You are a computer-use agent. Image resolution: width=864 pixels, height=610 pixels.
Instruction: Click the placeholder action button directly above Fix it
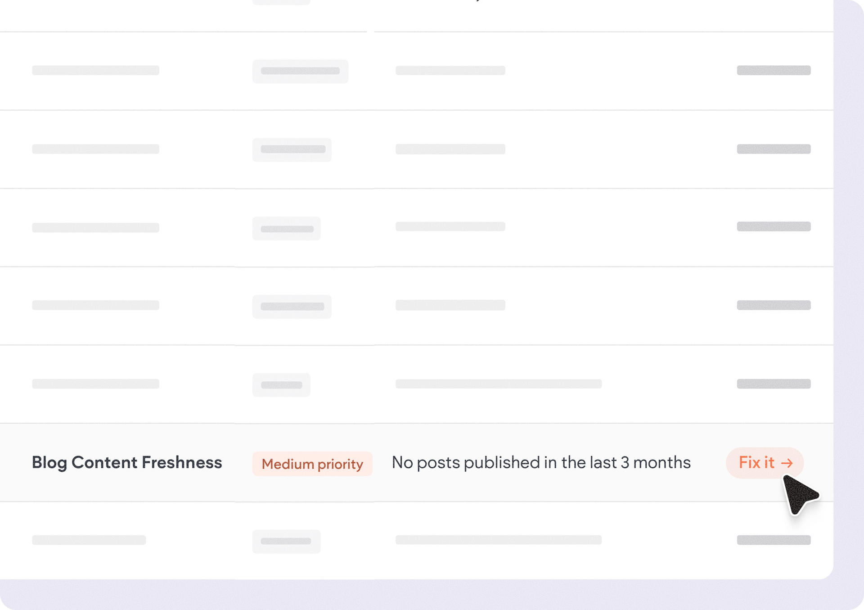coord(774,384)
